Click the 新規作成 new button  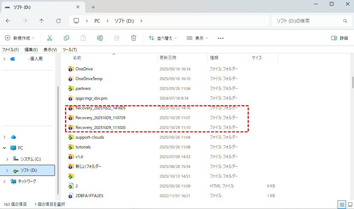(x=20, y=38)
